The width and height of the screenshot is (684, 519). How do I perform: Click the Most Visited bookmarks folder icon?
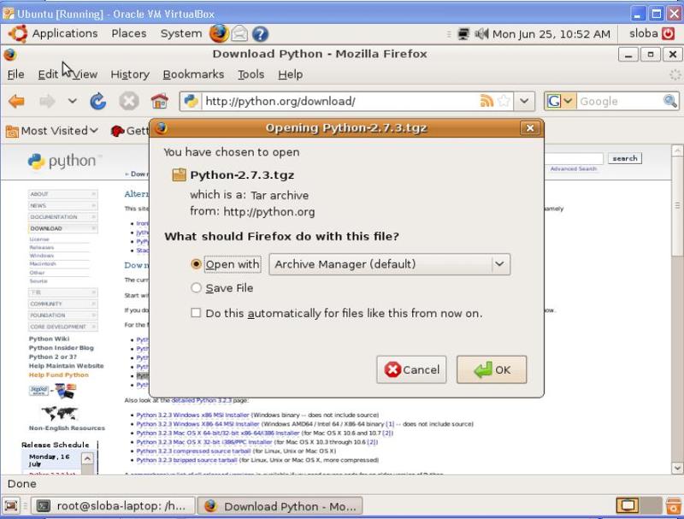click(12, 132)
